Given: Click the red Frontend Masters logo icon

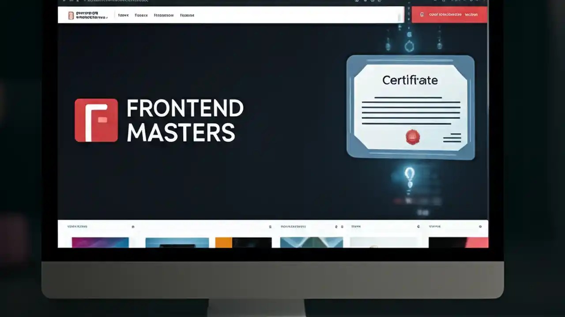Looking at the screenshot, I should tap(96, 120).
